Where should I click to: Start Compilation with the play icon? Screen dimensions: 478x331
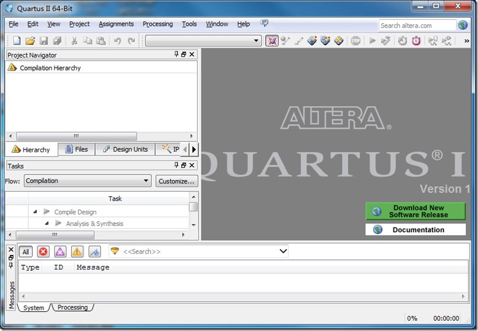(372, 41)
